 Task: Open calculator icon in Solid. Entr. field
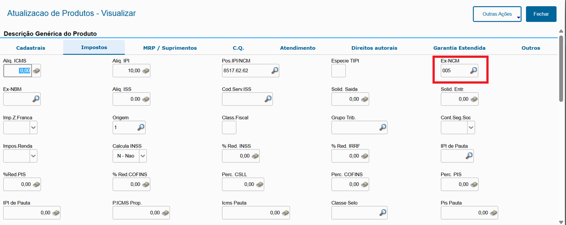[x=474, y=99]
